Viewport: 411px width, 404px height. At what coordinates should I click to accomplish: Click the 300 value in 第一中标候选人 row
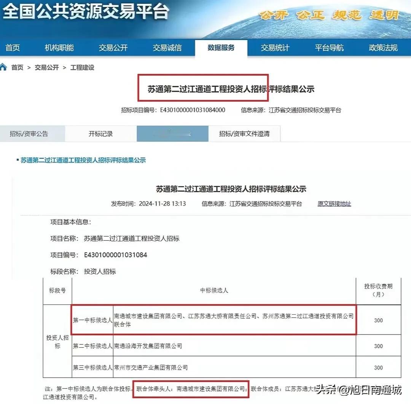pyautogui.click(x=379, y=320)
